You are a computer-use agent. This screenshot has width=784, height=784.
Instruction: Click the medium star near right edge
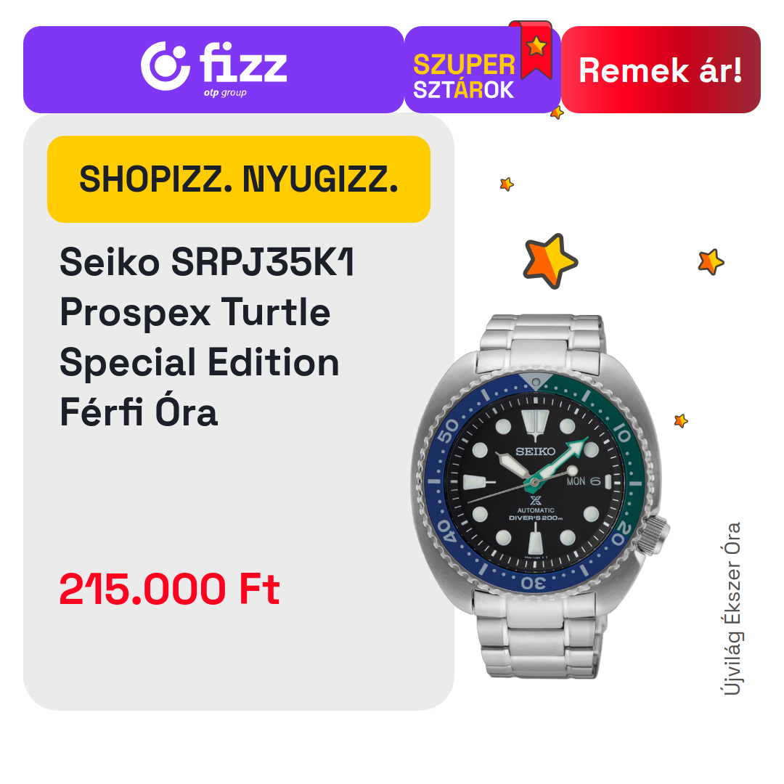tap(711, 261)
